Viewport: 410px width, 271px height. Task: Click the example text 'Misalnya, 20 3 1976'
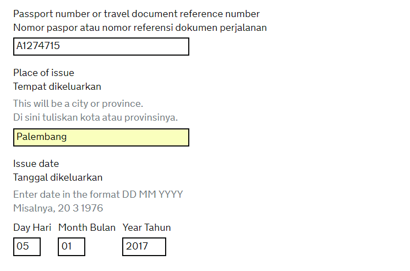pyautogui.click(x=58, y=208)
